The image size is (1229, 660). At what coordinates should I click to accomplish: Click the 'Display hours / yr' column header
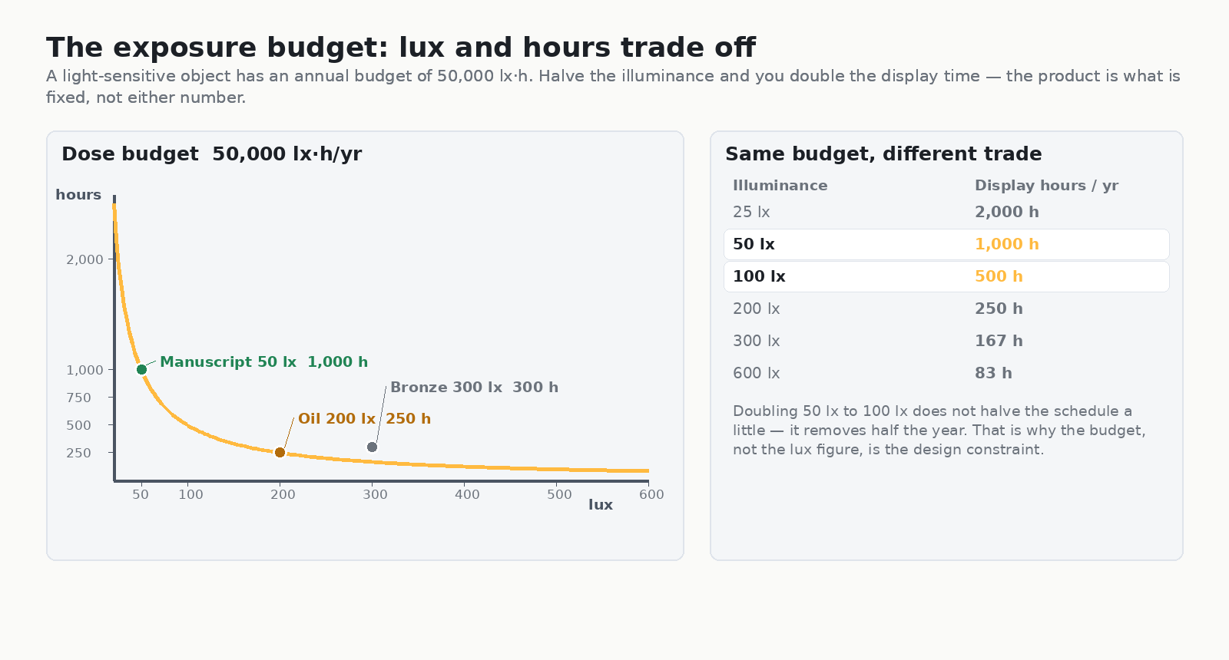1046,186
